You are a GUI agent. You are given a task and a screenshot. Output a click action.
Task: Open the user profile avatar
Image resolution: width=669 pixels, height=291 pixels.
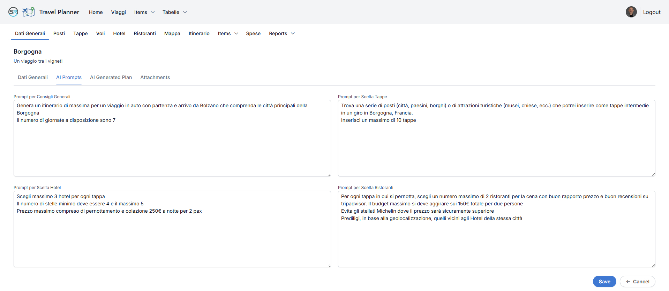(631, 12)
